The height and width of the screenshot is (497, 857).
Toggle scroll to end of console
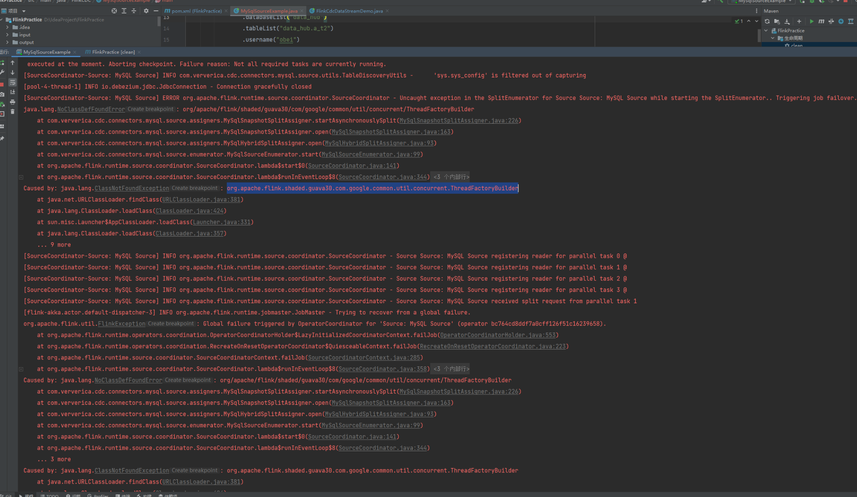13,92
